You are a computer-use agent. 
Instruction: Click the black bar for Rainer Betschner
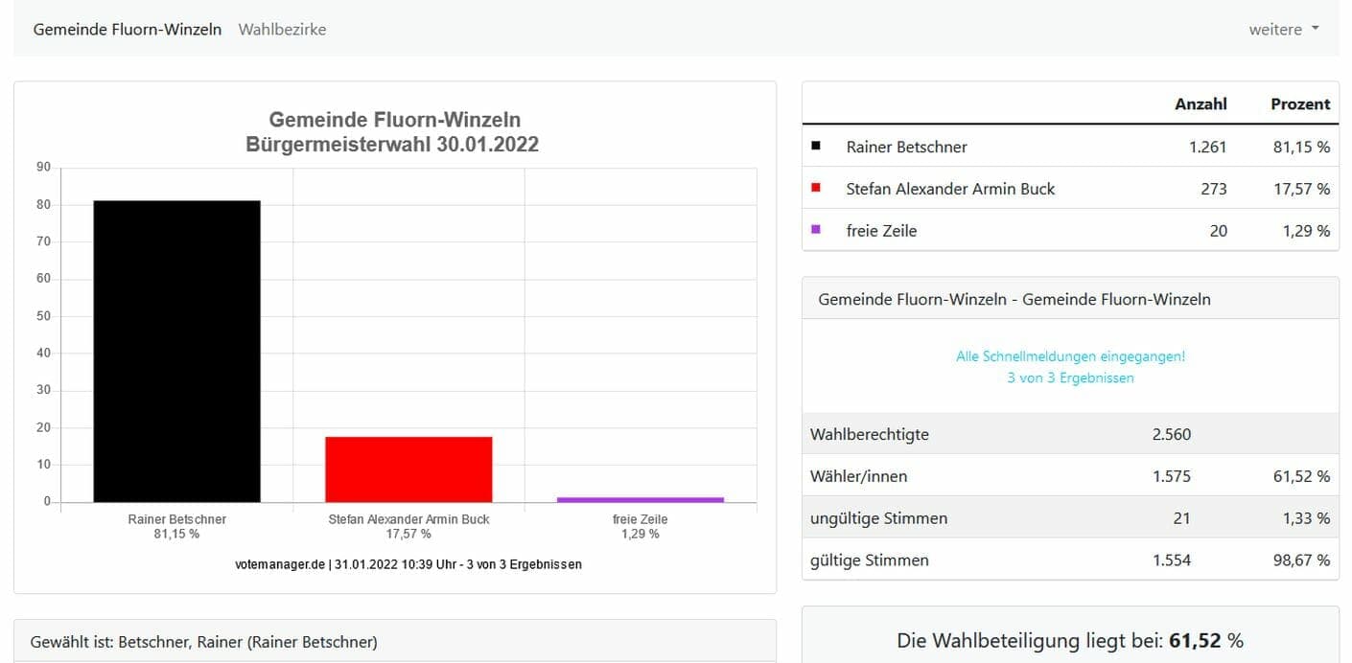pyautogui.click(x=176, y=351)
